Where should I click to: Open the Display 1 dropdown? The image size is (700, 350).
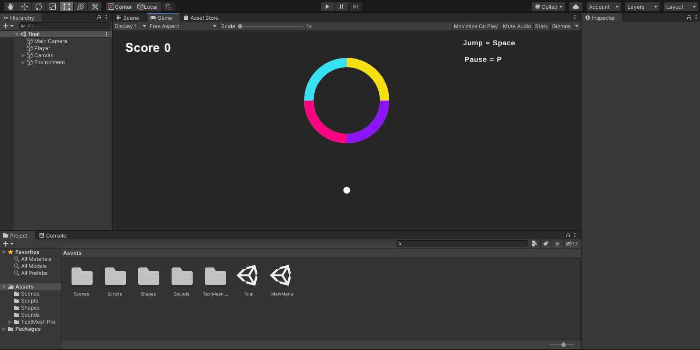pos(130,26)
